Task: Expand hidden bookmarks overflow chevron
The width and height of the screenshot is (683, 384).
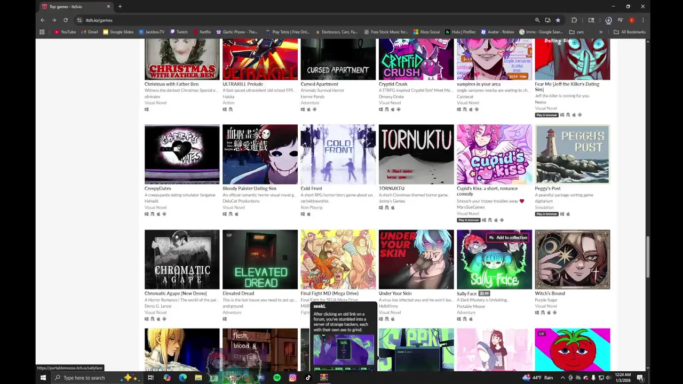Action: (601, 32)
